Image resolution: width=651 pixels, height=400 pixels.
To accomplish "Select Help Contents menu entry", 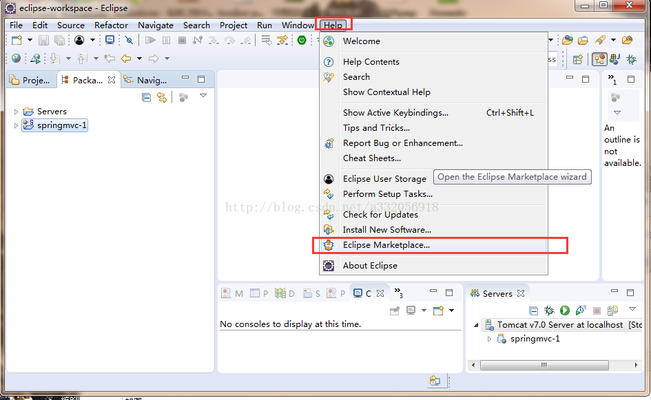I will point(433,62).
